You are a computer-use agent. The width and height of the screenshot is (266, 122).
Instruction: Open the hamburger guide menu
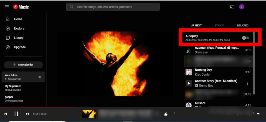7,7
